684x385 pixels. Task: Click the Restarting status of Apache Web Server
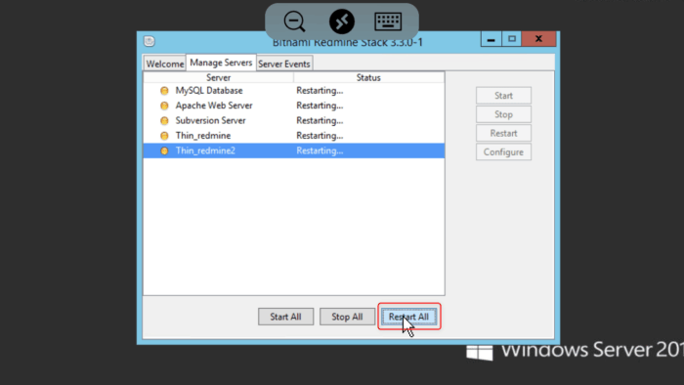(x=320, y=106)
